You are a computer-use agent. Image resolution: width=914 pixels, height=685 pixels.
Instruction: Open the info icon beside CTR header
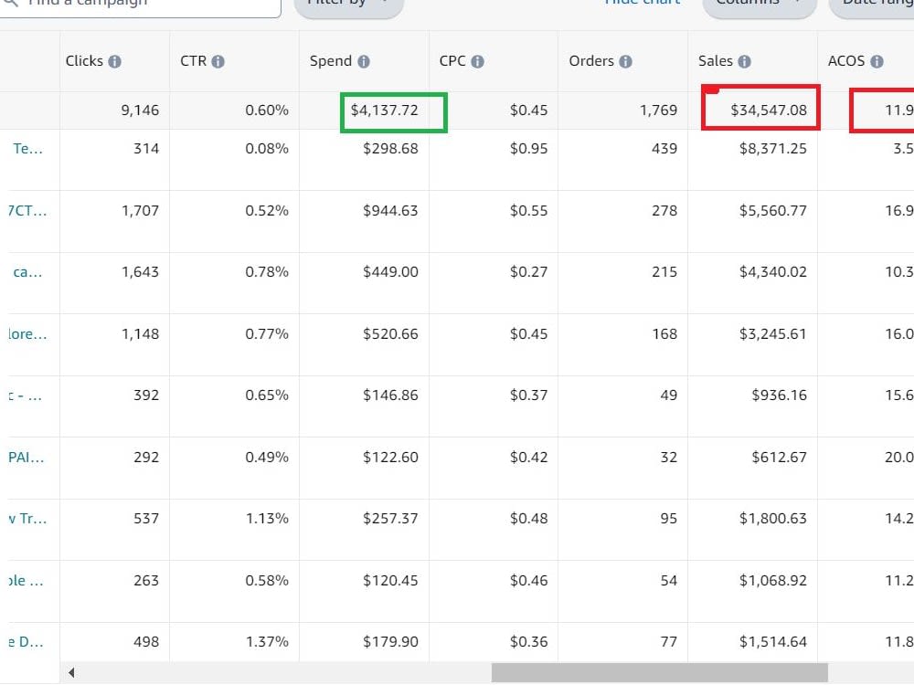click(x=218, y=61)
